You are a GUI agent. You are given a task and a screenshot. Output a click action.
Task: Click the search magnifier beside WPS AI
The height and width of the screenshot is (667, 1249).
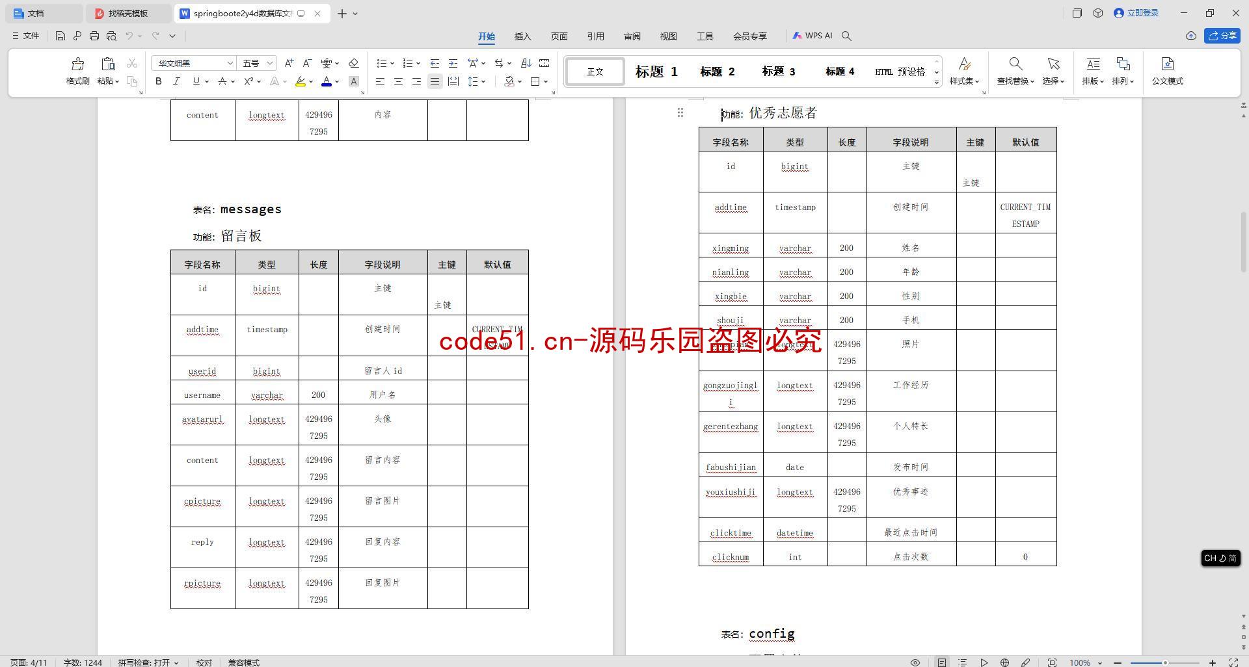click(x=846, y=36)
